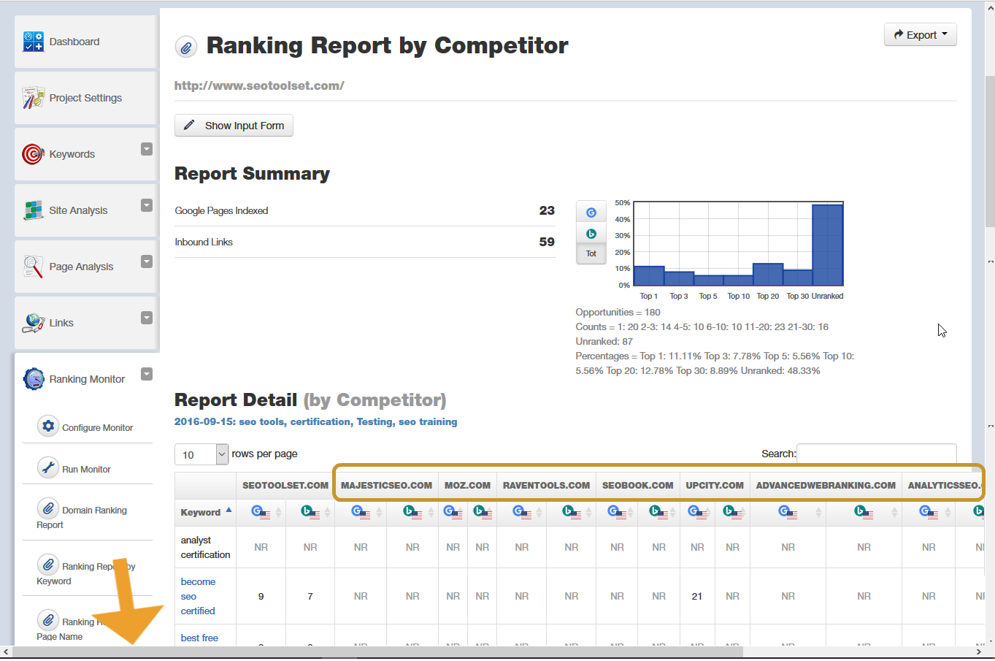Screen dimensions: 995x661
Task: Click the MOZ.COM column header
Action: (x=467, y=485)
